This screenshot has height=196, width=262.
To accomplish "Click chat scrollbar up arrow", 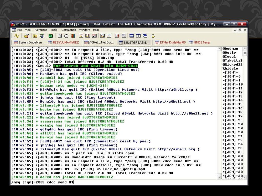I will (219, 49).
